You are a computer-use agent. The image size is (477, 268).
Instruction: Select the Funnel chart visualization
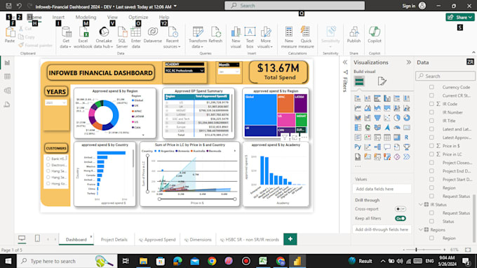377,118
